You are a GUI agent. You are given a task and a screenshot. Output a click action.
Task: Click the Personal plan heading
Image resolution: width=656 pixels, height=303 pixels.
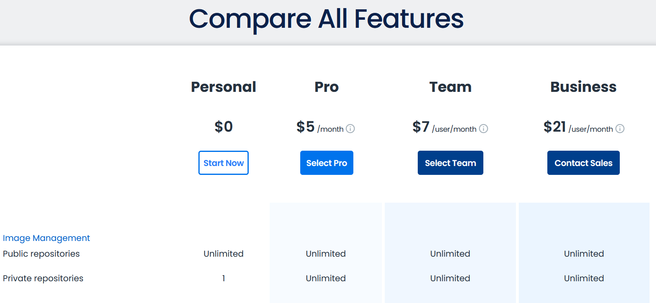[223, 87]
